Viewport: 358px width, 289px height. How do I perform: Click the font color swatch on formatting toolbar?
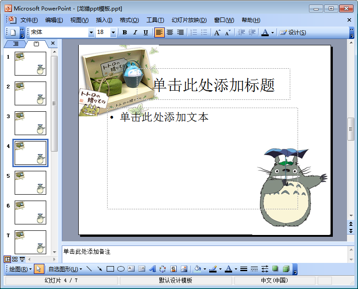click(x=265, y=33)
